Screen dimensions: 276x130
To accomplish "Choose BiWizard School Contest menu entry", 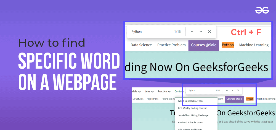I will (190, 123).
